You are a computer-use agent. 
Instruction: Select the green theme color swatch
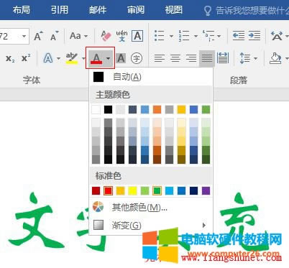206,110
